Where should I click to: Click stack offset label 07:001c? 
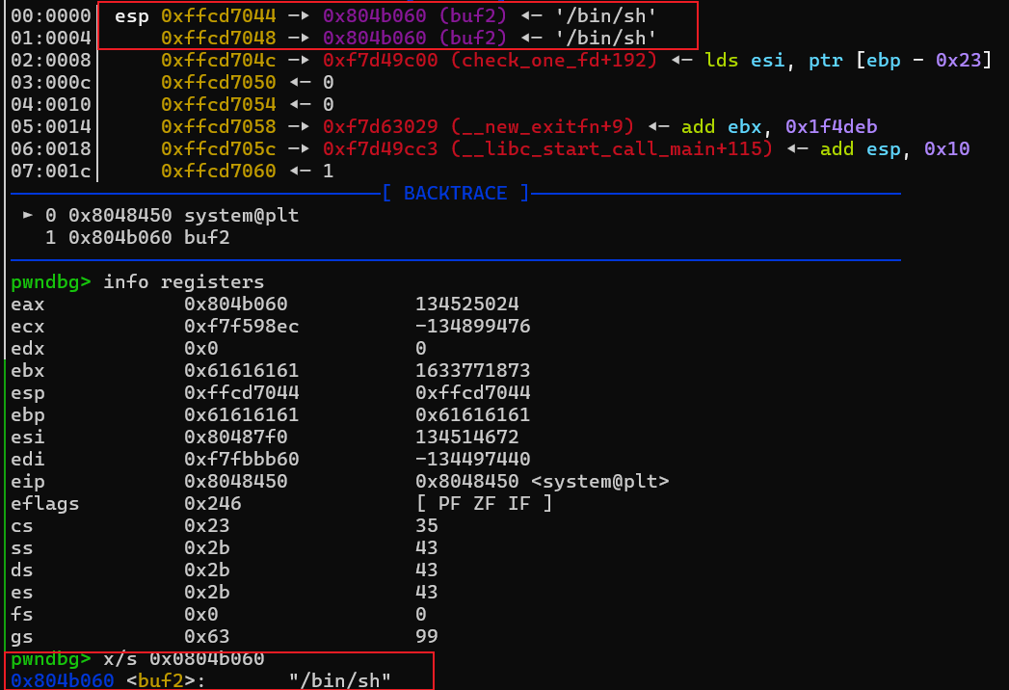51,171
